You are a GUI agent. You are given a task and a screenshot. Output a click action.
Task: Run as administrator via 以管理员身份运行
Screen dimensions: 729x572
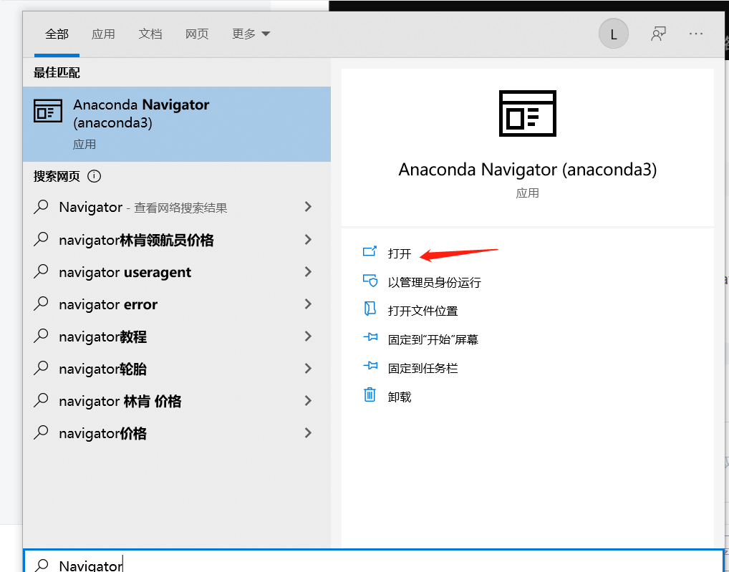pos(434,283)
